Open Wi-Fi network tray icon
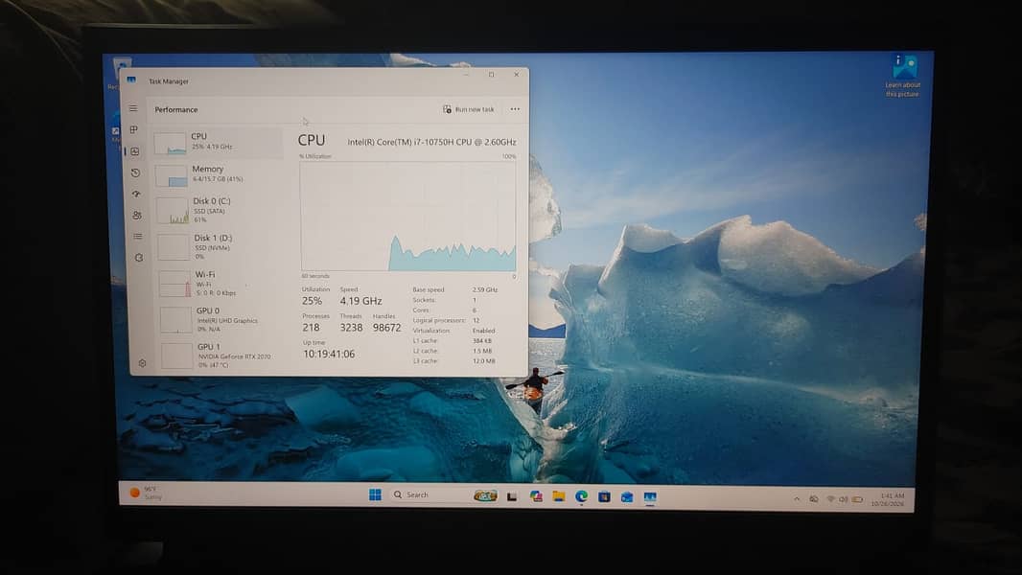This screenshot has height=575, width=1022. (830, 499)
